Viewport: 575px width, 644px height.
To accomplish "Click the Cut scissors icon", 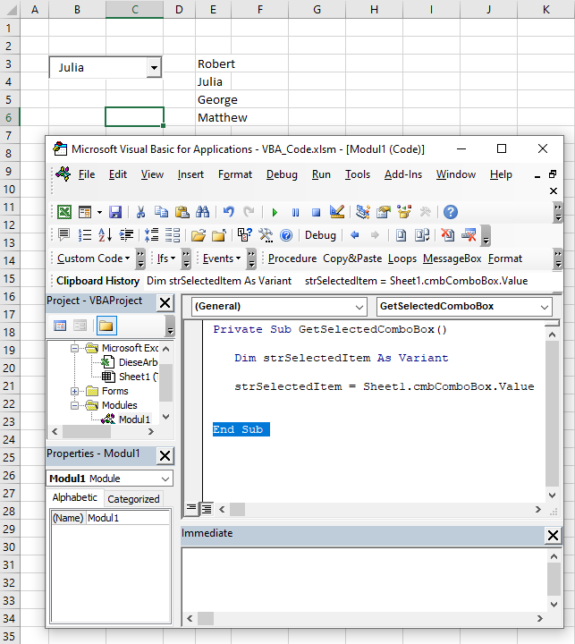I will click(140, 212).
